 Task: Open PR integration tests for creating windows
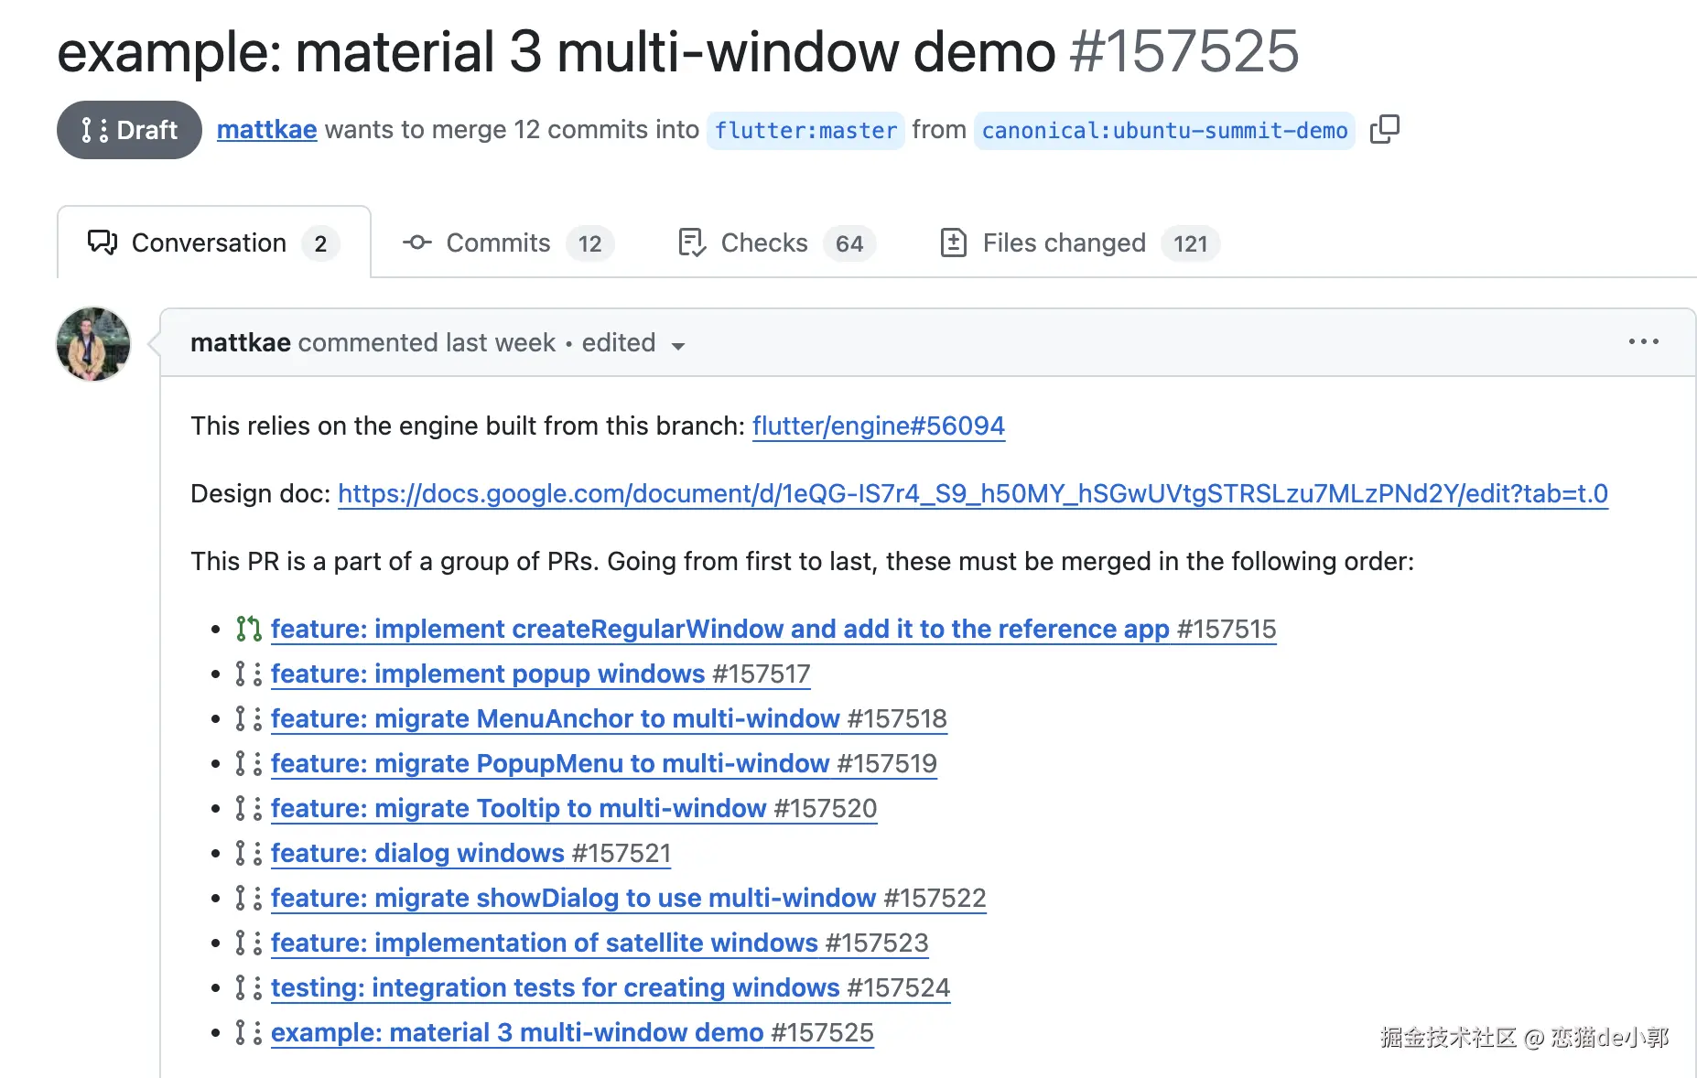[x=611, y=987]
